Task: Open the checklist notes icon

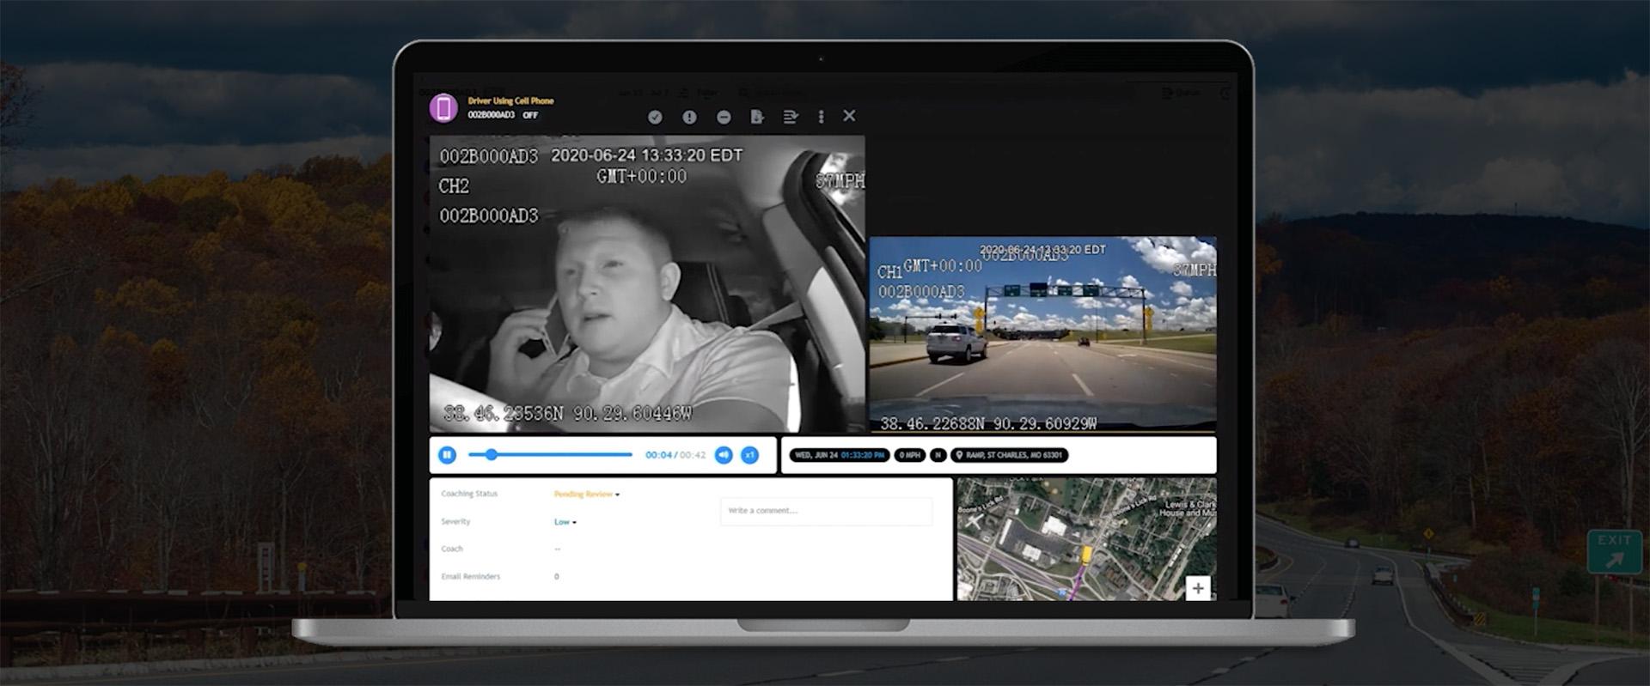Action: point(791,117)
